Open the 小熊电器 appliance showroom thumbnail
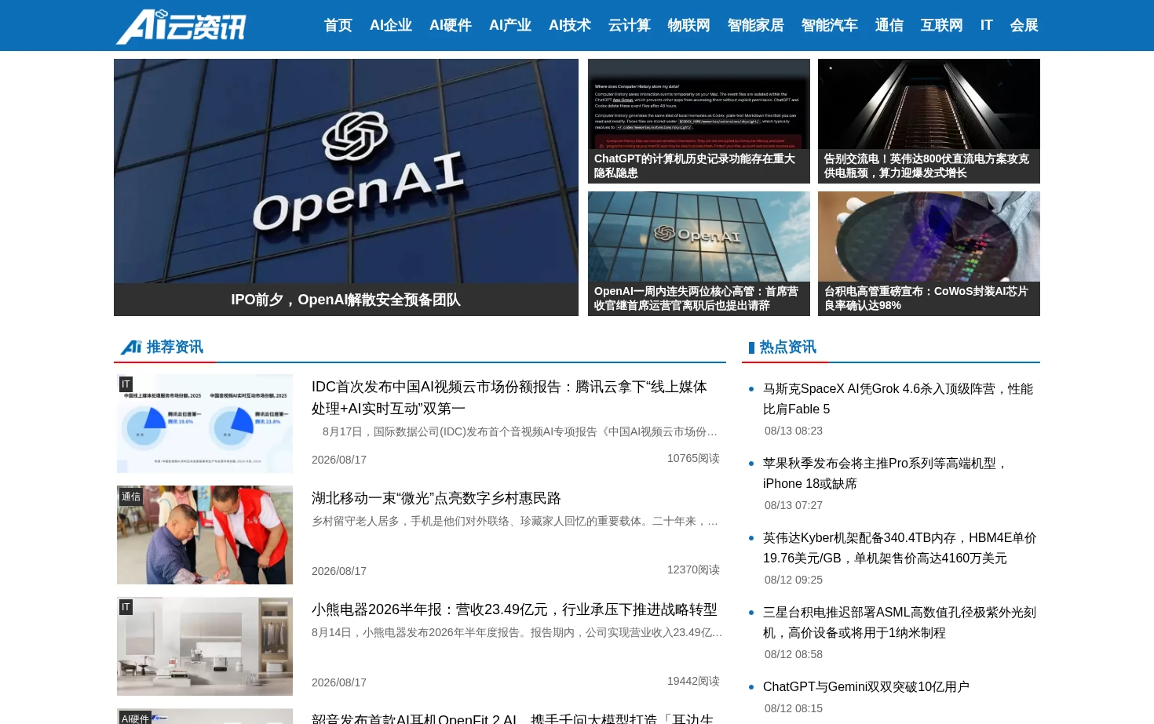The width and height of the screenshot is (1154, 724). click(205, 646)
